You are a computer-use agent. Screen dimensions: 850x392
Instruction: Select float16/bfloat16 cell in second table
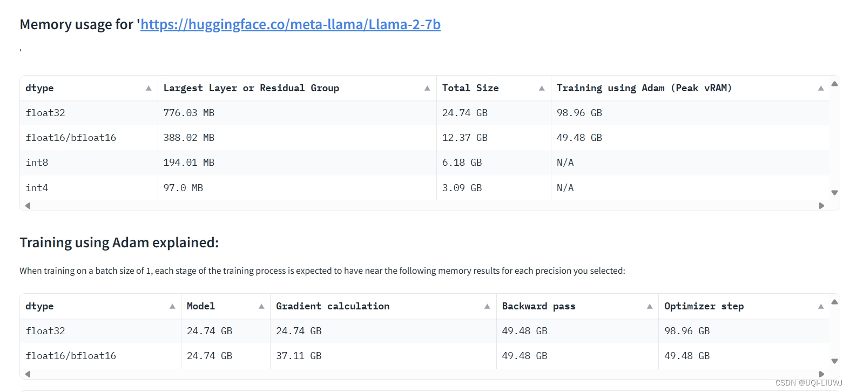(x=100, y=356)
